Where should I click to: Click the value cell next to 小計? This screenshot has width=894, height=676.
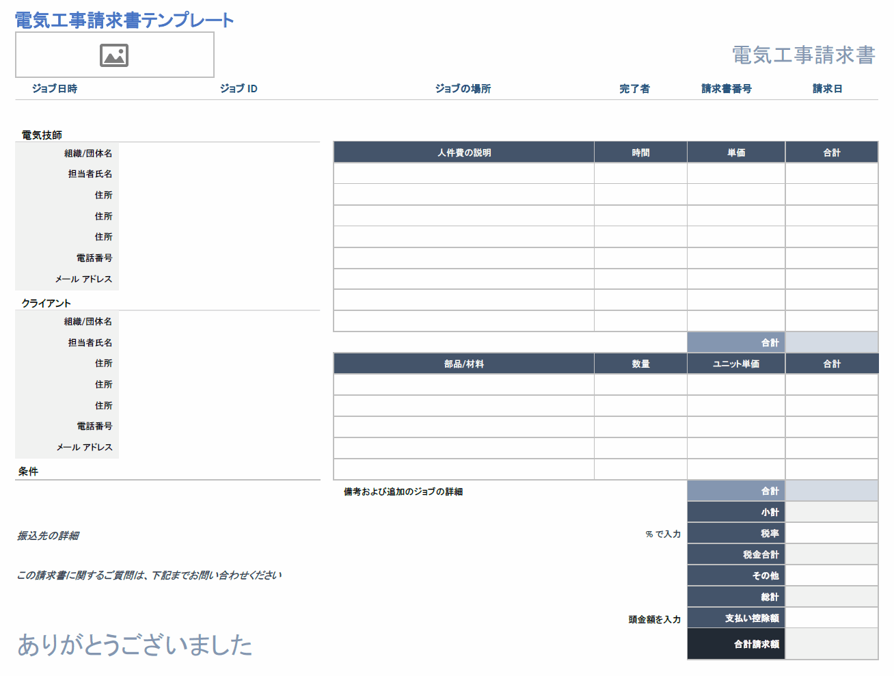click(832, 512)
